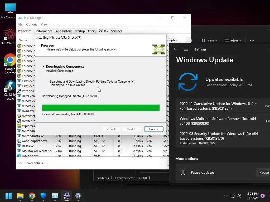Switch to DirectX setup taskbar icon

coord(67,196)
